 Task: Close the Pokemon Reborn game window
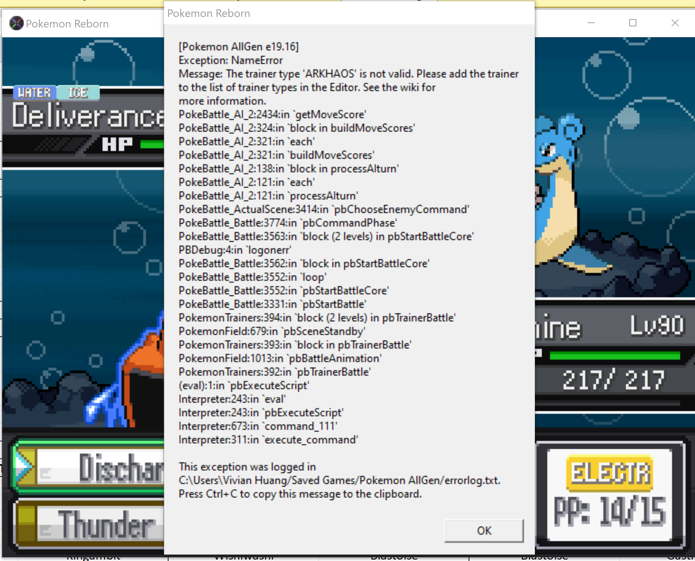point(675,23)
